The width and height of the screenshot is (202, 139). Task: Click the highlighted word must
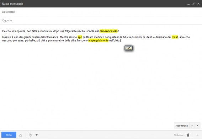[175, 37]
